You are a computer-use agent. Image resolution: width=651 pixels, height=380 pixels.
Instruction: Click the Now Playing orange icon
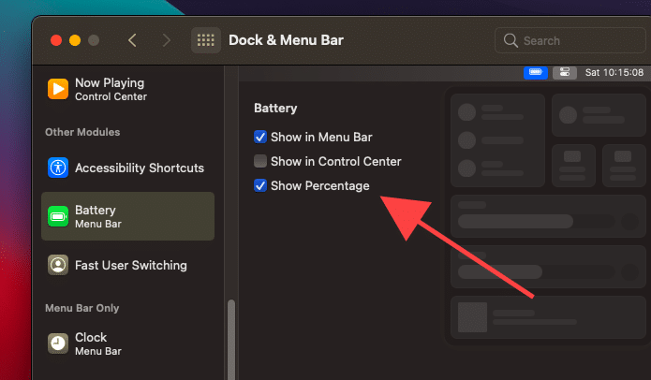[58, 89]
